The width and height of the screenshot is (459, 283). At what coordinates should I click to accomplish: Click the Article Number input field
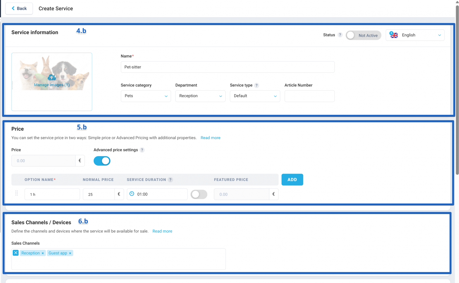(x=310, y=96)
